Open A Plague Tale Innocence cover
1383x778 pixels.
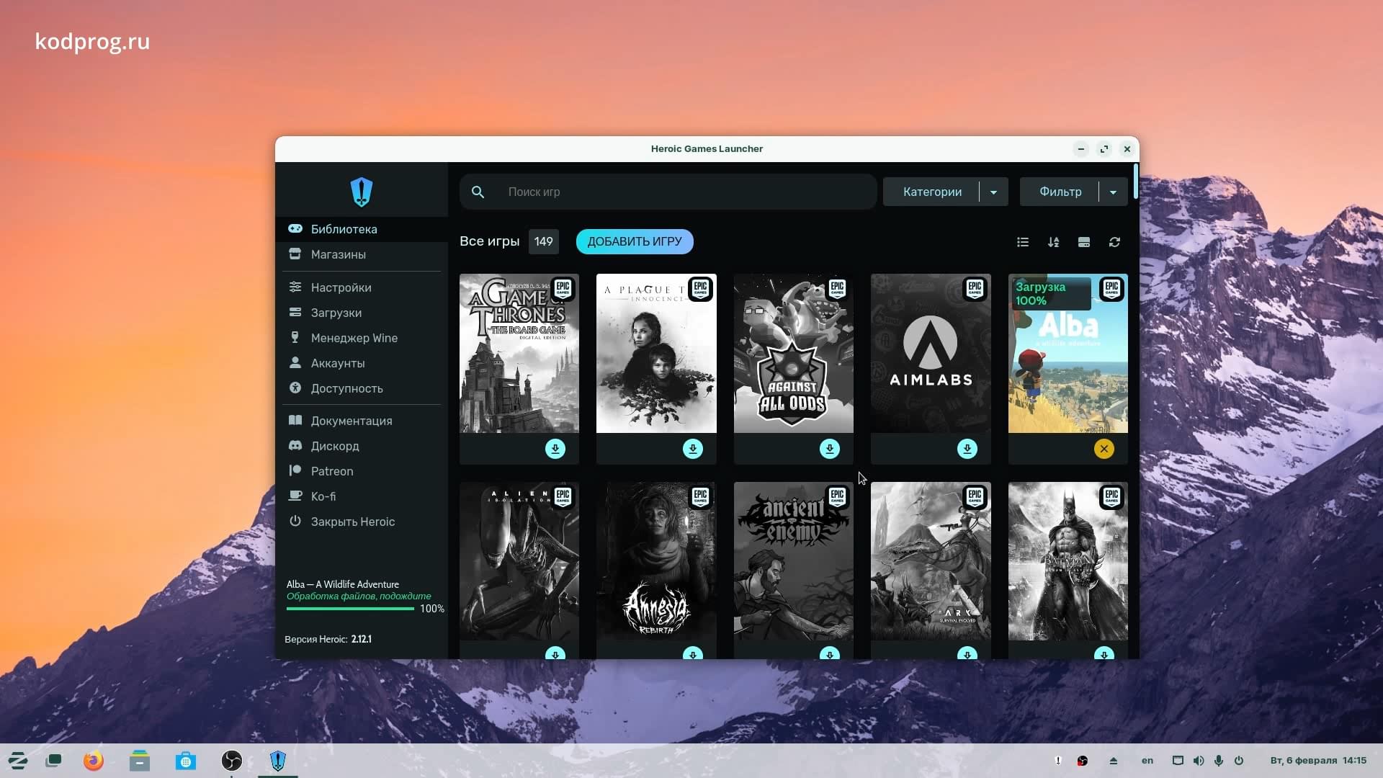(x=656, y=353)
